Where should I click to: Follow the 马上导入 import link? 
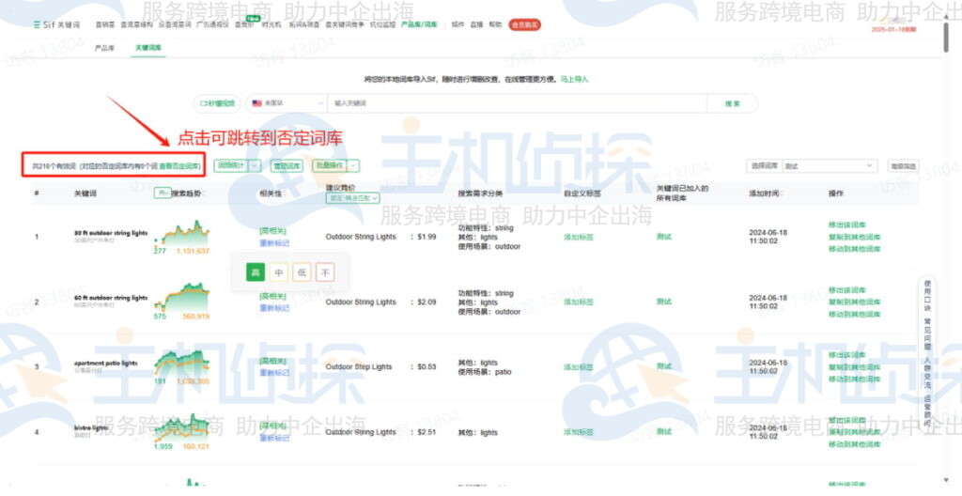tap(574, 80)
